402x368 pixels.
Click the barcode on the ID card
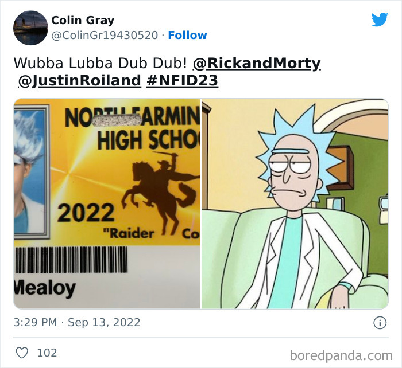pyautogui.click(x=71, y=260)
